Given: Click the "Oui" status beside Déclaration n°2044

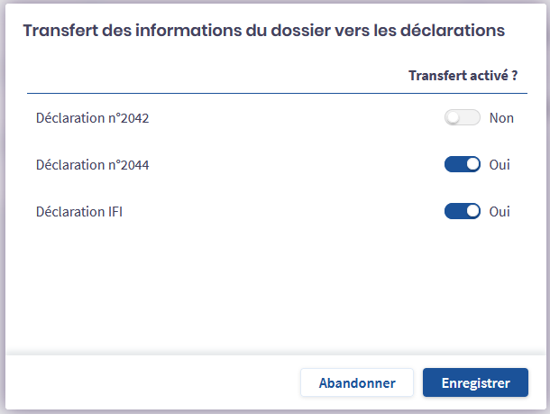Looking at the screenshot, I should [x=500, y=165].
